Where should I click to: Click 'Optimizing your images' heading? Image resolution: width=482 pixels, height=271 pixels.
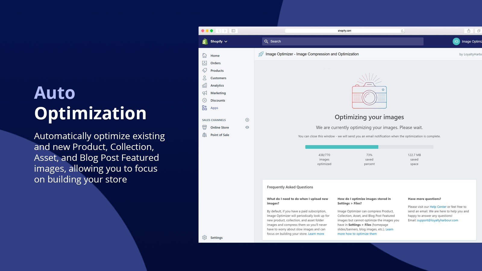(x=369, y=117)
